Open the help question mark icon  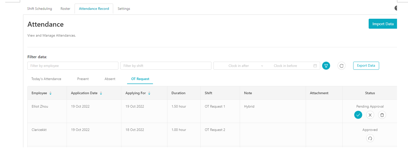coord(396,8)
